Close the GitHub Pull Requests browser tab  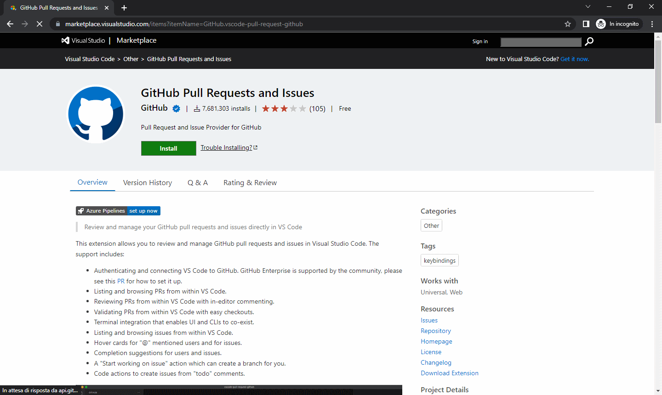click(107, 8)
